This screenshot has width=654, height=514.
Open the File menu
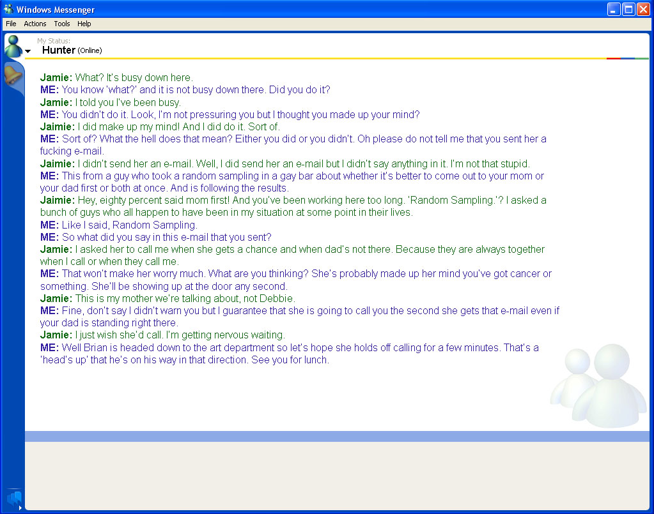click(11, 24)
